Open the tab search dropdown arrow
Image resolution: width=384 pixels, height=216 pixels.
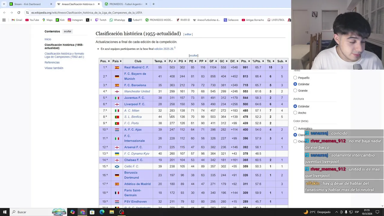click(x=4, y=4)
